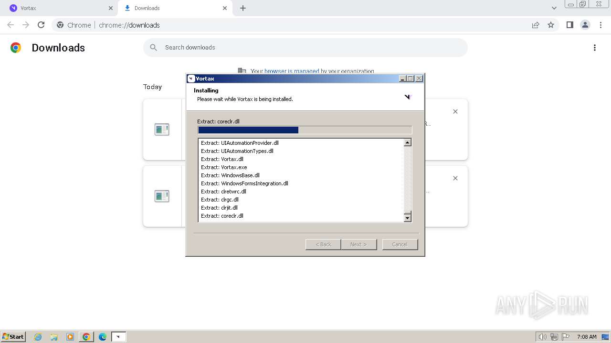The width and height of the screenshot is (611, 343).
Task: Toggle the Chrome side panel
Action: [569, 25]
